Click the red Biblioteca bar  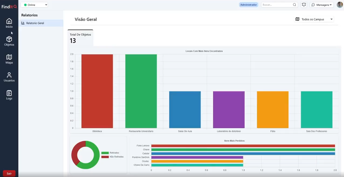point(97,91)
